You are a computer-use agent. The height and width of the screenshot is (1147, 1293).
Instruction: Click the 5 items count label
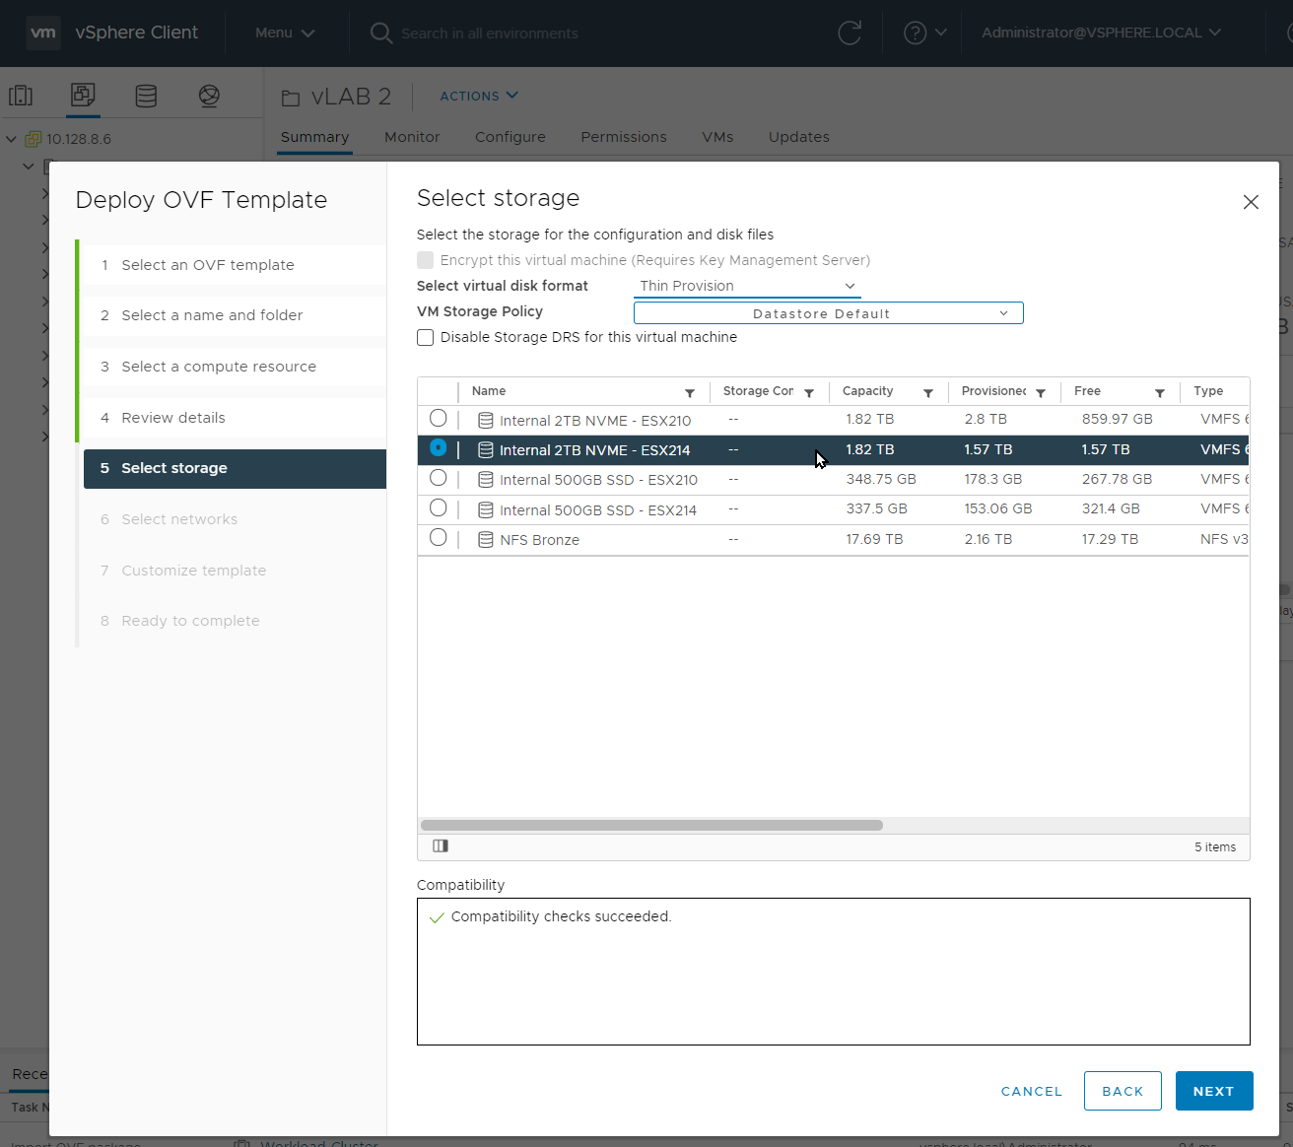coord(1215,847)
